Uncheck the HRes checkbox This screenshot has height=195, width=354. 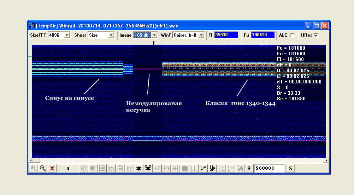[x=316, y=35]
